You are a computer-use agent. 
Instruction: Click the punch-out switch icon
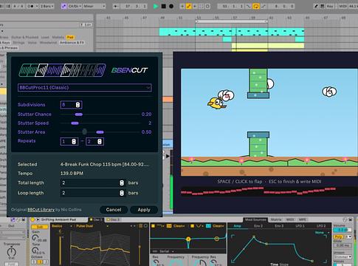click(x=264, y=6)
